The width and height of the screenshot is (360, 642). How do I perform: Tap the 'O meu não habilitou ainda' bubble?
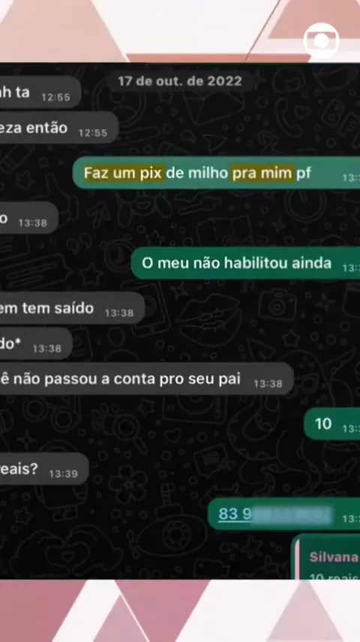click(x=245, y=263)
